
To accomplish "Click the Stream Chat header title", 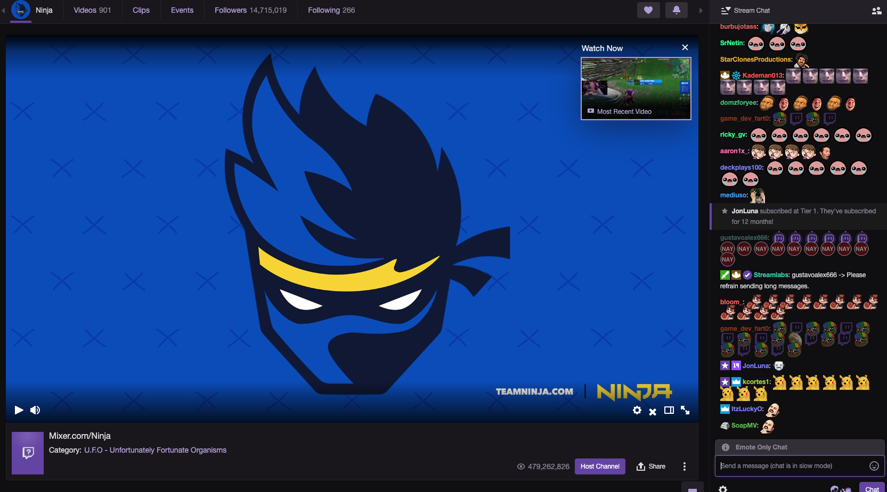I will pos(752,11).
